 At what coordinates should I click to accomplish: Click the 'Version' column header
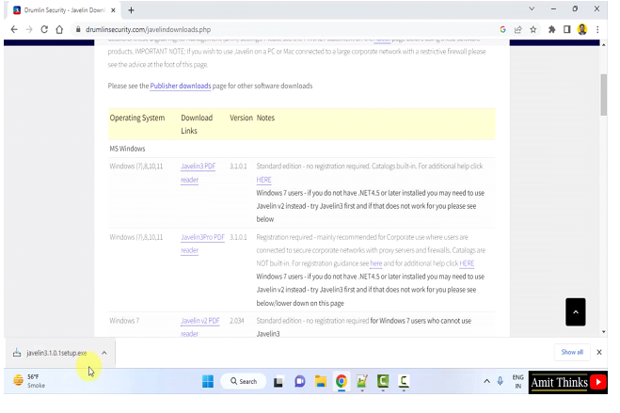point(241,118)
